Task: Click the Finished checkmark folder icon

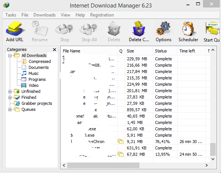Action: click(x=17, y=97)
